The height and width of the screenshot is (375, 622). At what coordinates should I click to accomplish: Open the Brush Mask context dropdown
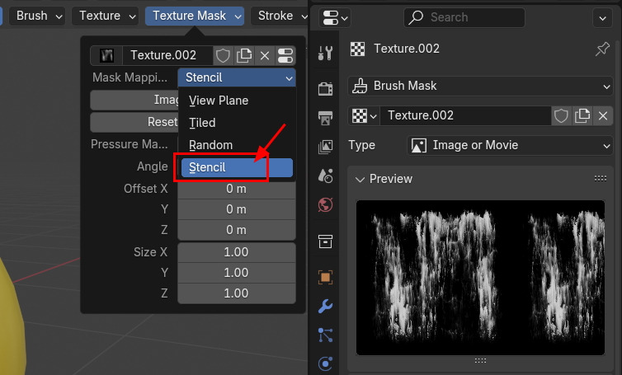coord(481,86)
